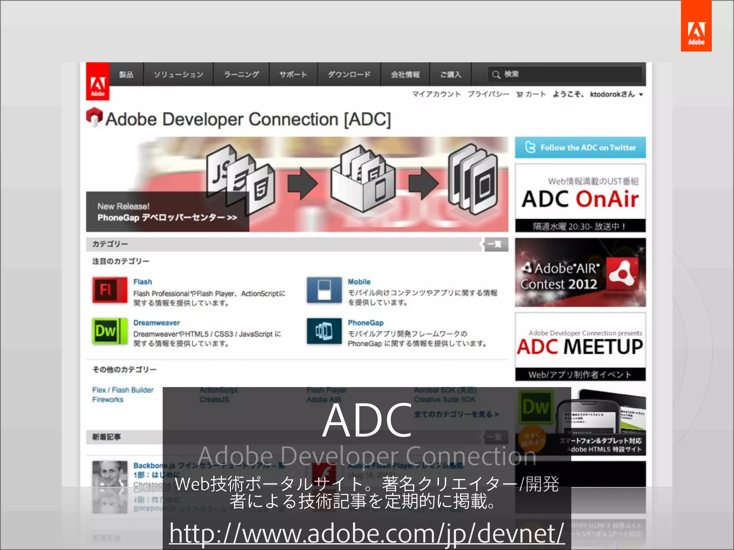
Task: Click the Adobe logo on the slide corner
Action: pos(696,26)
